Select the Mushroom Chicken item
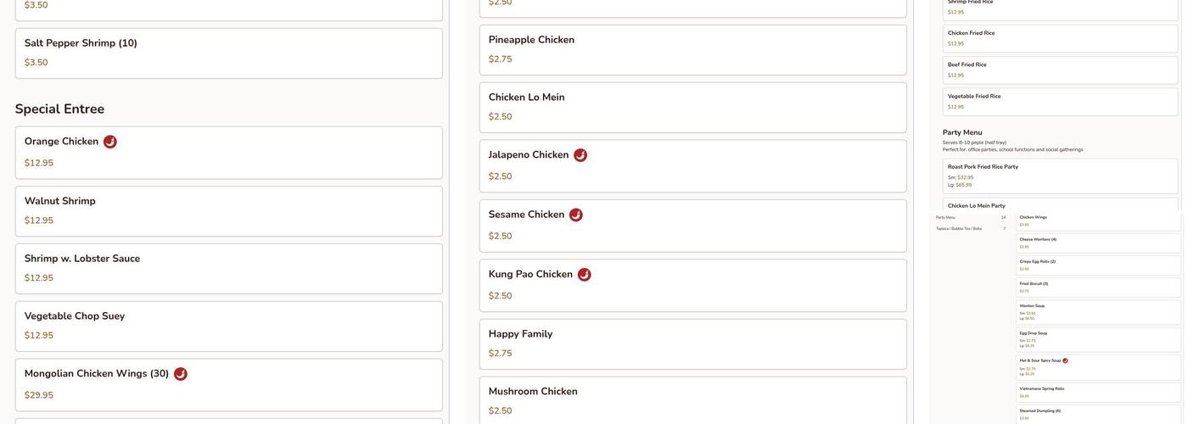Viewport: 1188px width, 424px height. [692, 400]
